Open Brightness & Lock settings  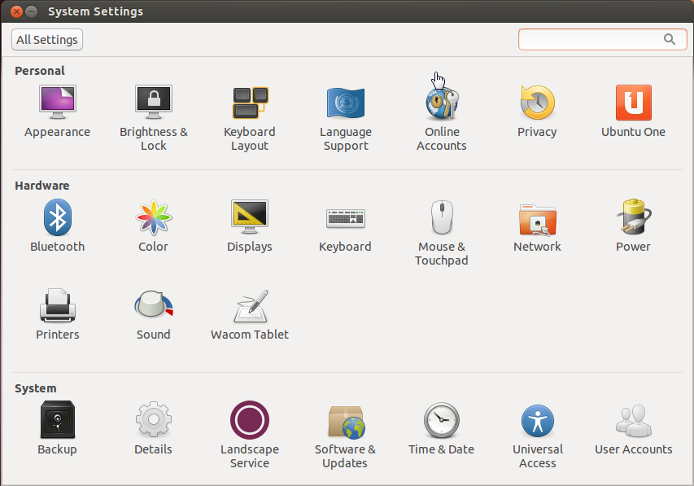coord(153,103)
